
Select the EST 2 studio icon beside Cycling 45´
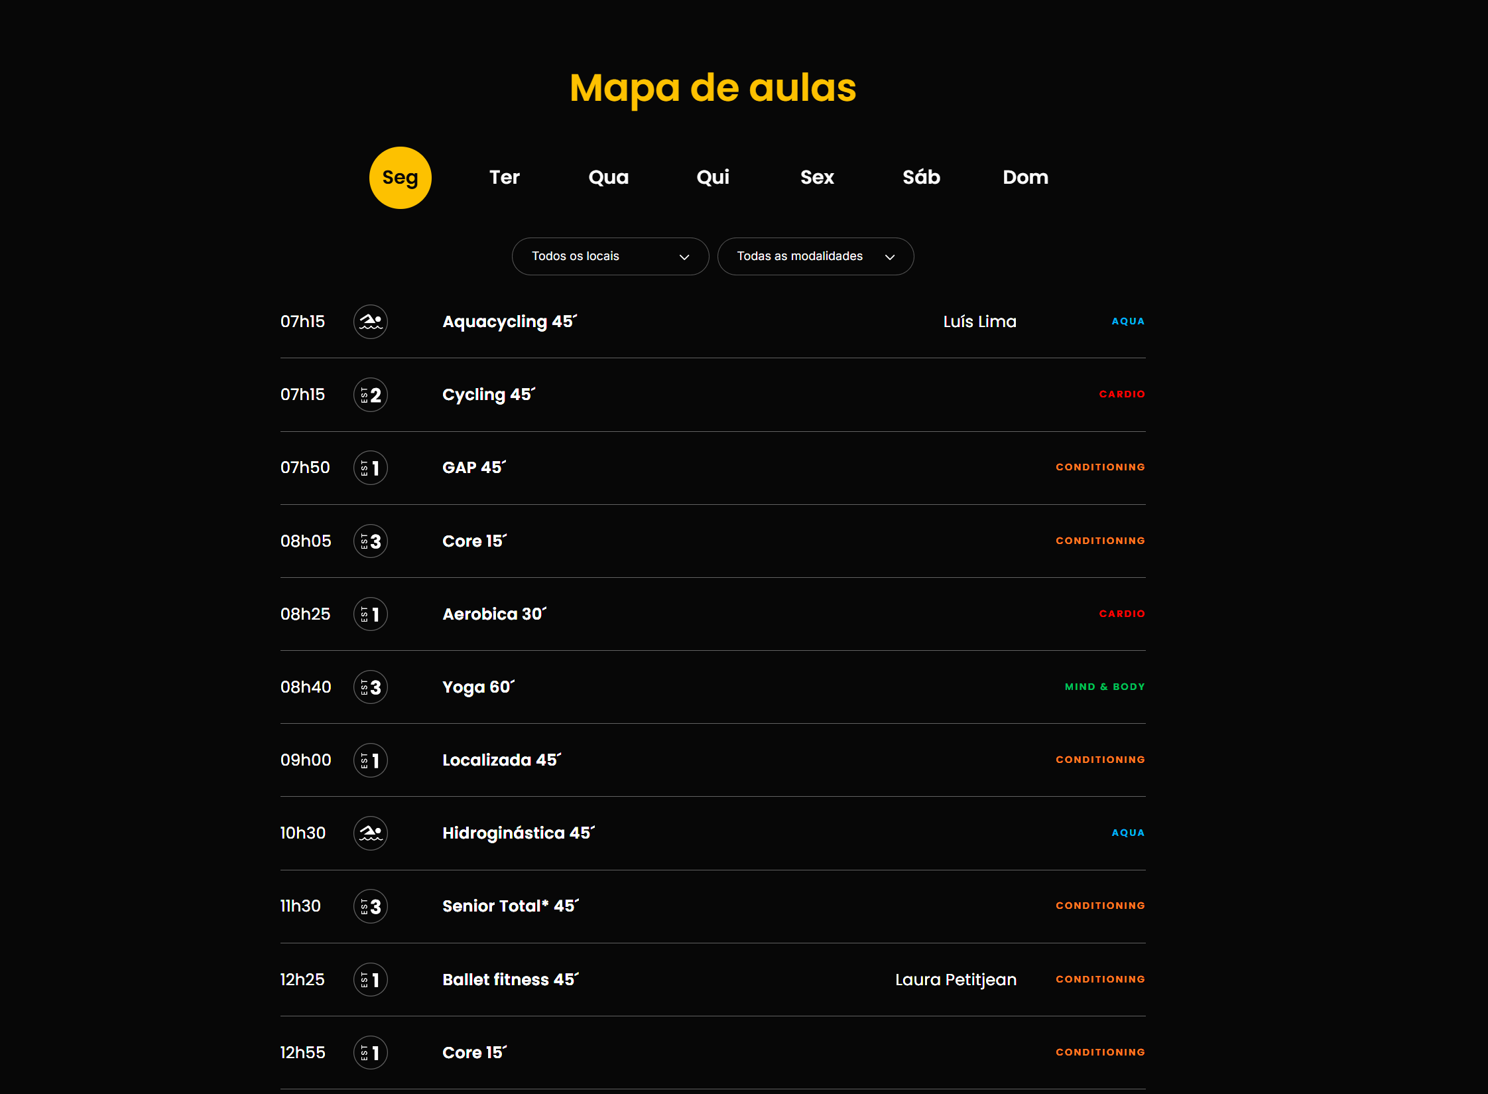[x=370, y=394]
